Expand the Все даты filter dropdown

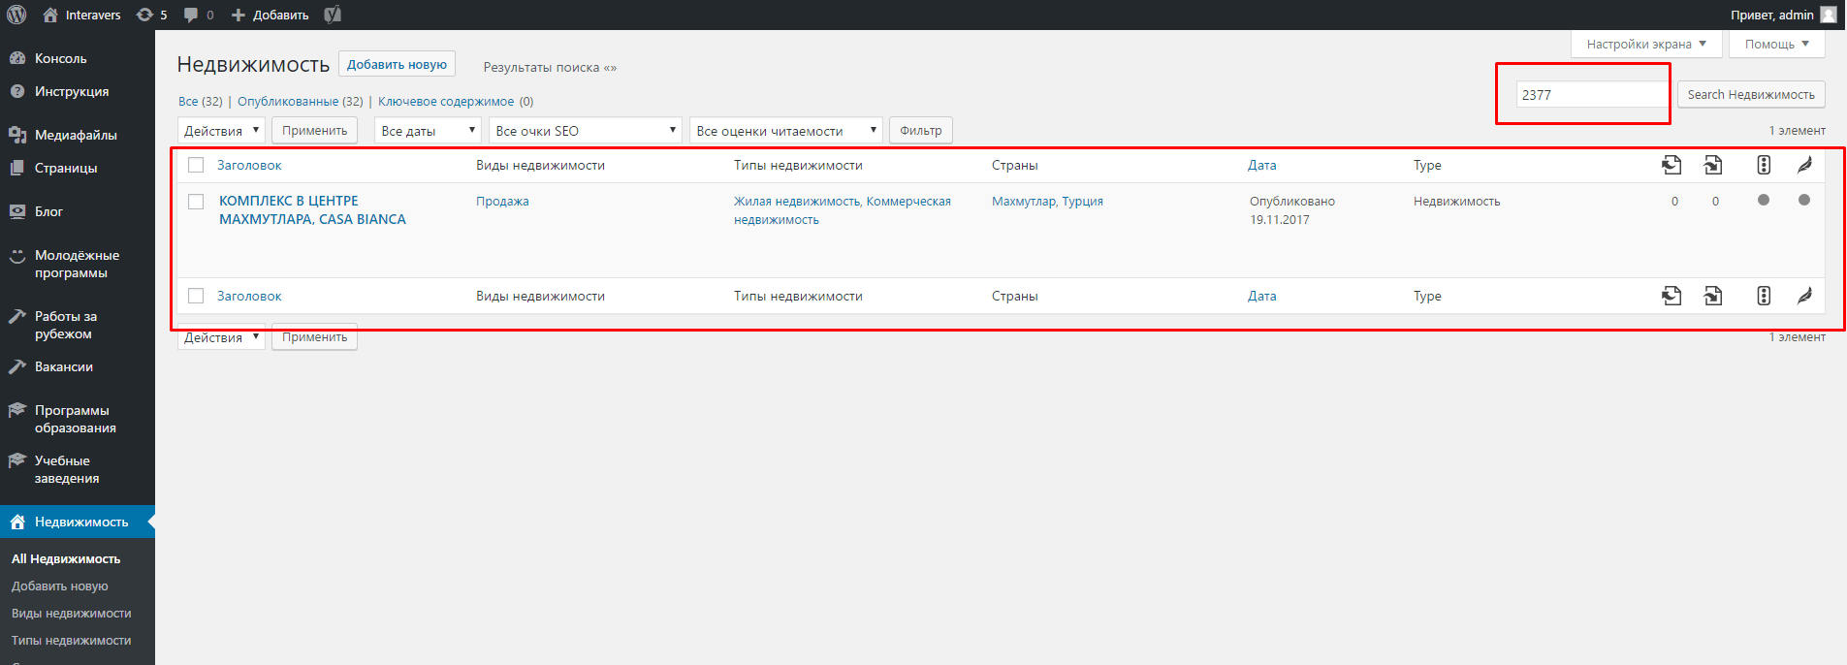pos(428,130)
